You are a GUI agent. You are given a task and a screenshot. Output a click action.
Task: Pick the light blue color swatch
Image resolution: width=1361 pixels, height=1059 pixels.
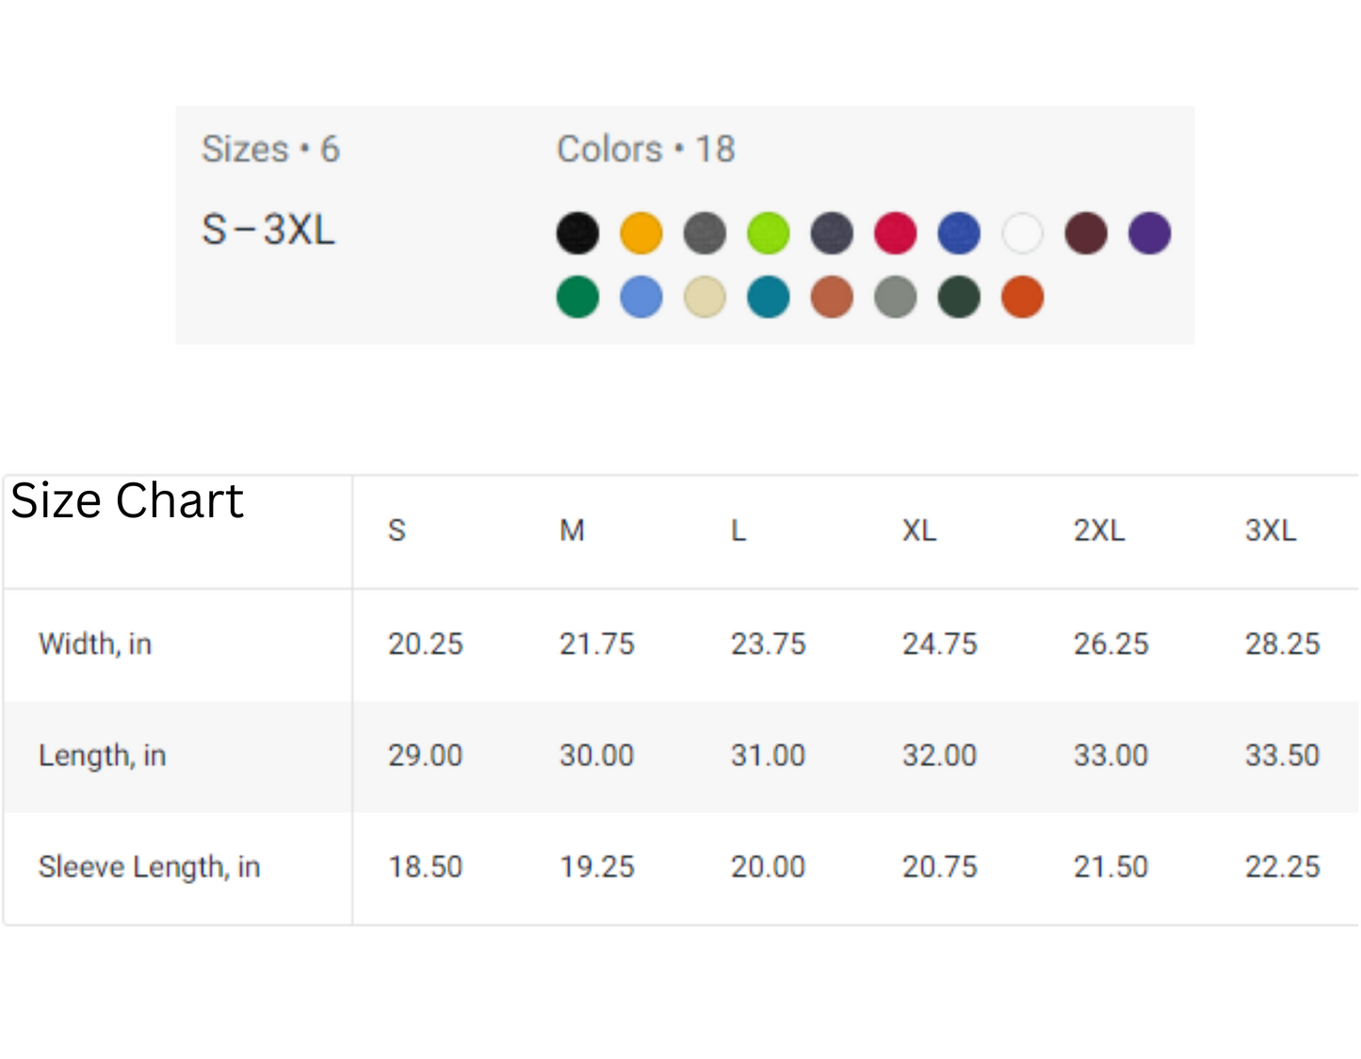[641, 297]
